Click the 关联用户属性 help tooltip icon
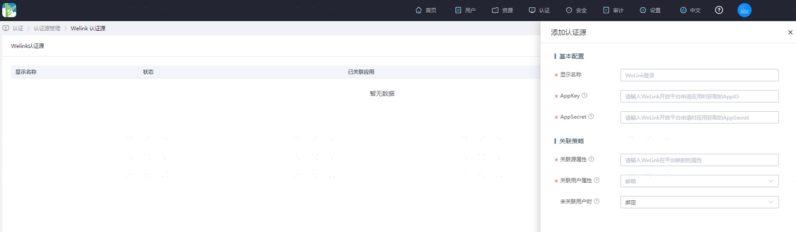This screenshot has width=796, height=232. pyautogui.click(x=597, y=180)
